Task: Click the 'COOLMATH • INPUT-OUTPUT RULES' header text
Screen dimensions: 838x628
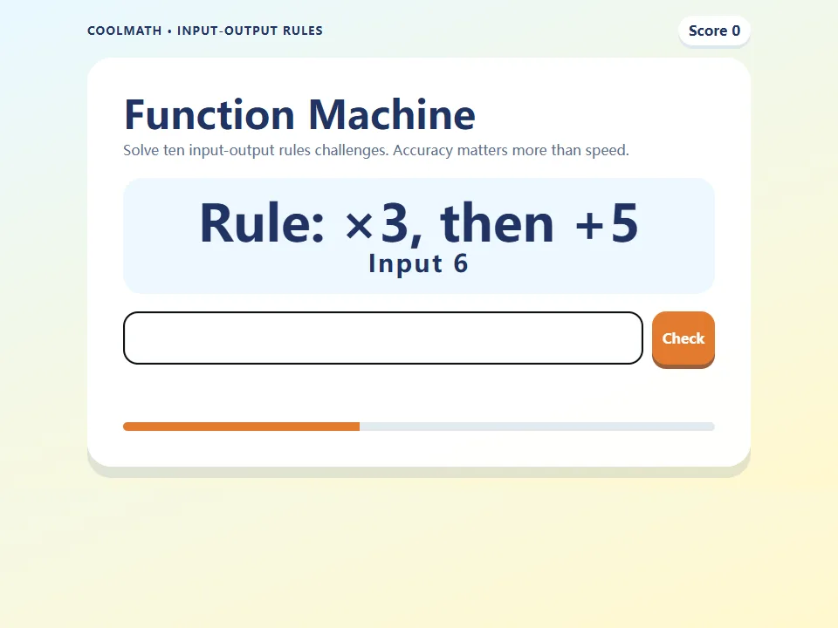Action: point(204,31)
